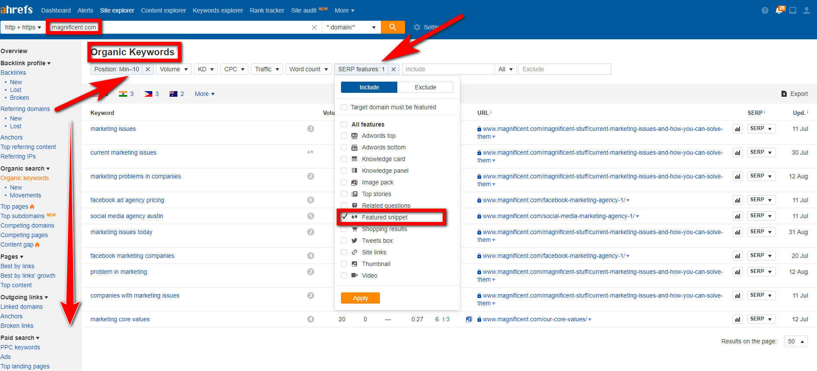This screenshot has height=371, width=817.
Task: Open Content gap in sidebar
Action: coord(17,244)
